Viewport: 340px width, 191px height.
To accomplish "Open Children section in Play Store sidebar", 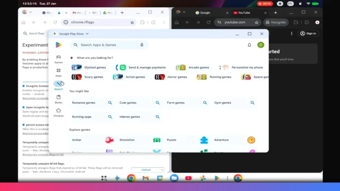I will click(58, 113).
